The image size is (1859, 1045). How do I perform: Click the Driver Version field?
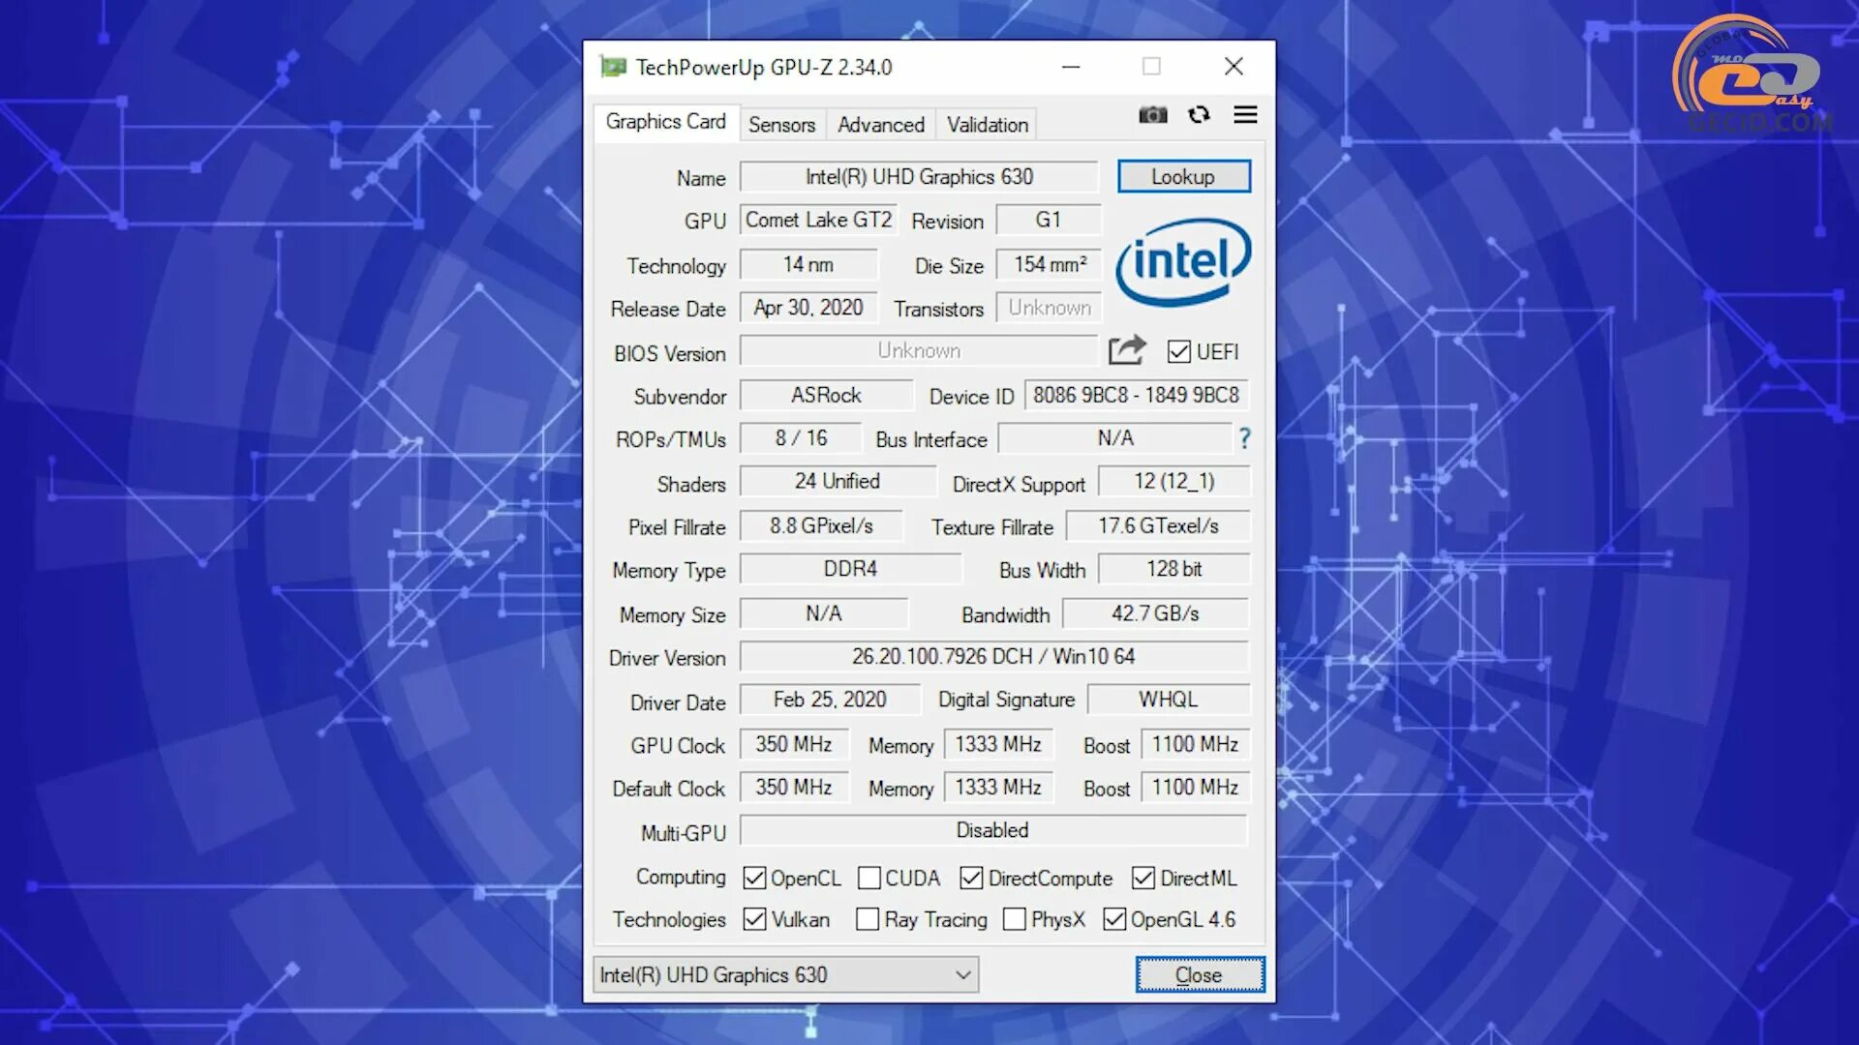pos(993,657)
